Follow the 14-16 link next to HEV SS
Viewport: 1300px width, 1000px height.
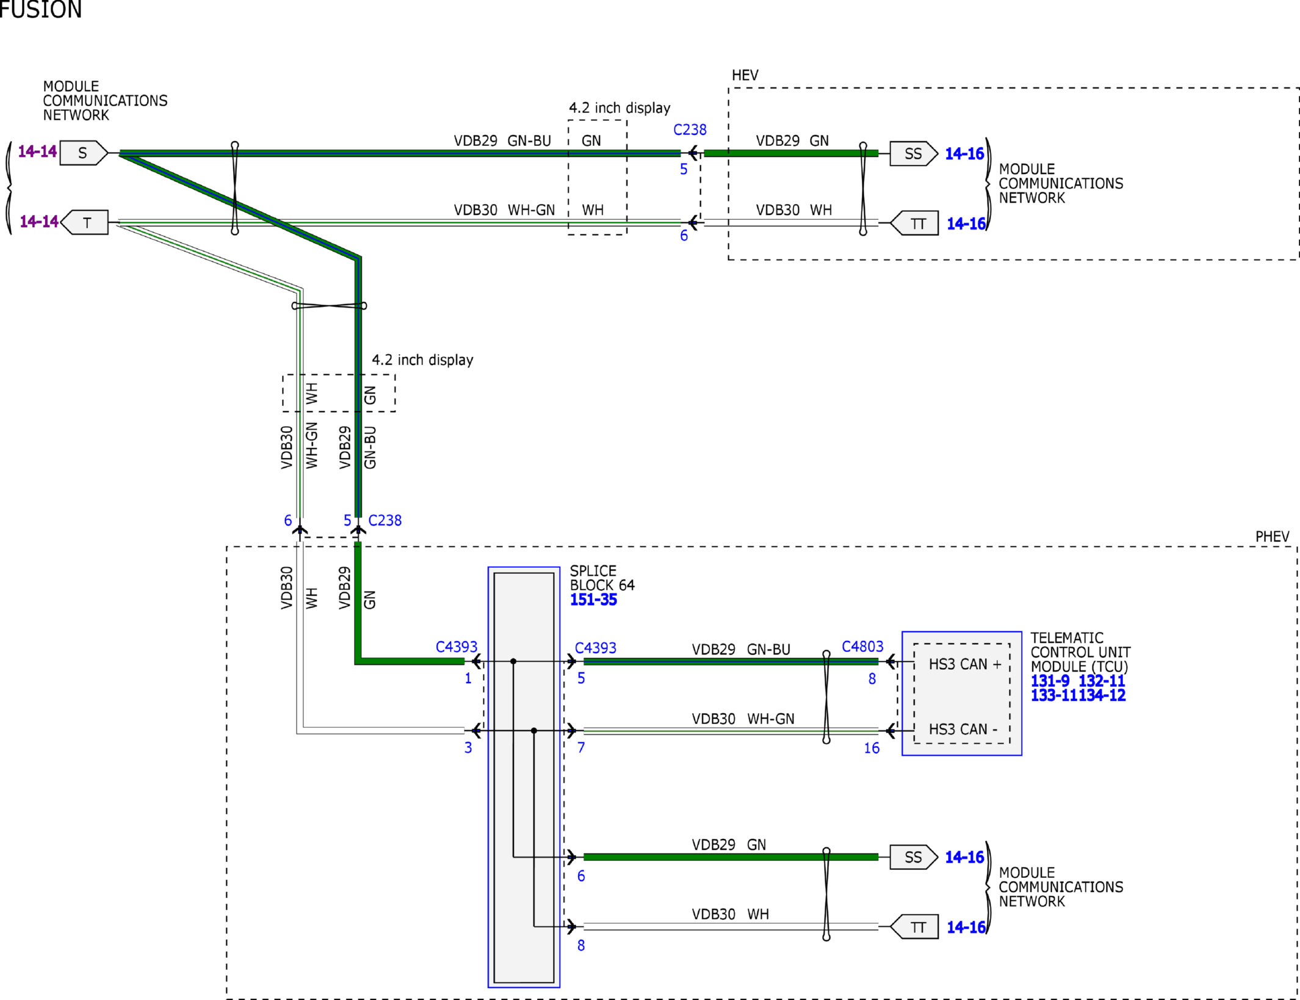pos(964,154)
